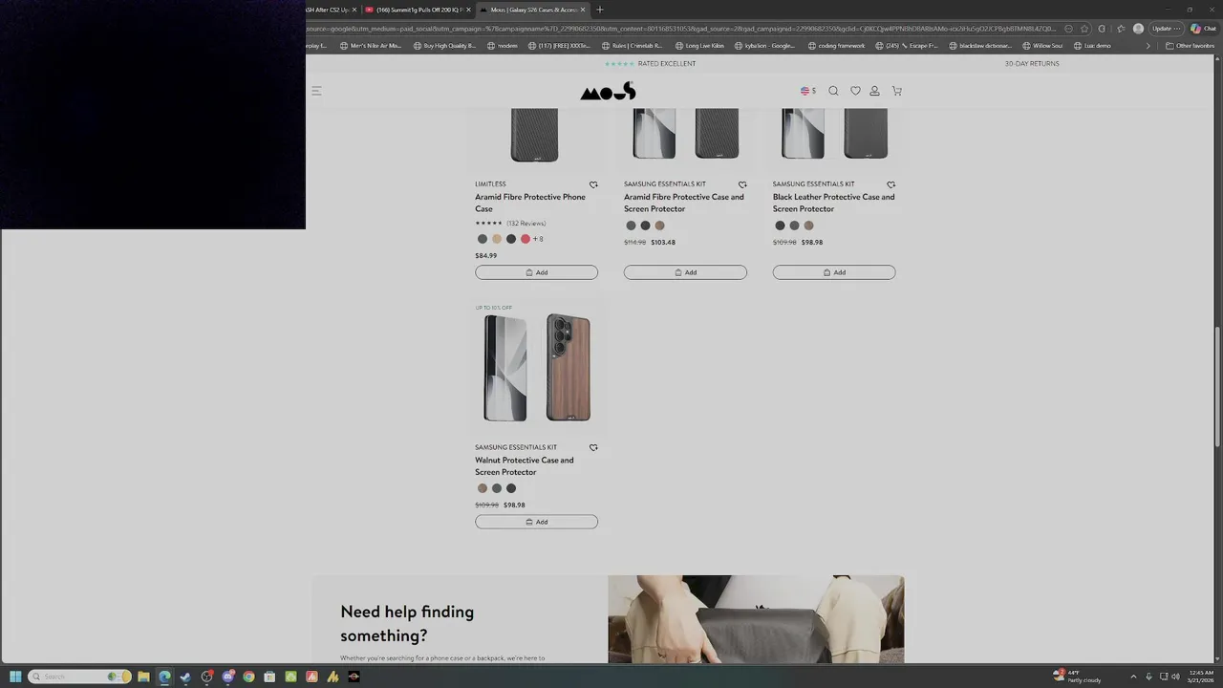1223x688 pixels.
Task: Open the volume speaker tray icon
Action: (1175, 677)
